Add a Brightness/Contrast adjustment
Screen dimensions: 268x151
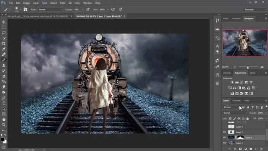pyautogui.click(x=232, y=82)
